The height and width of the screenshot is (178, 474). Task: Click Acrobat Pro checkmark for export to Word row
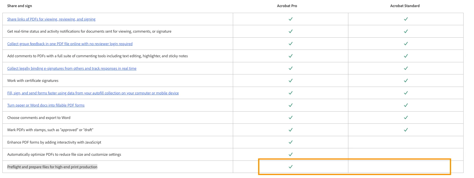coord(291,117)
